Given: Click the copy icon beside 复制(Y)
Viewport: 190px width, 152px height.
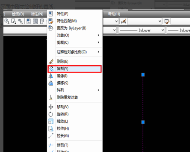Looking at the screenshot, I should point(51,69).
